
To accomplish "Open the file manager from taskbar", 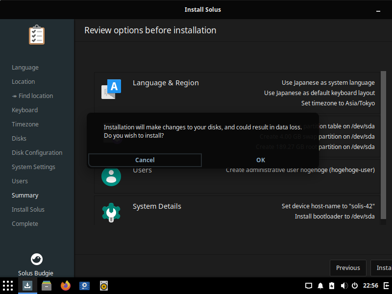I will coord(47,286).
